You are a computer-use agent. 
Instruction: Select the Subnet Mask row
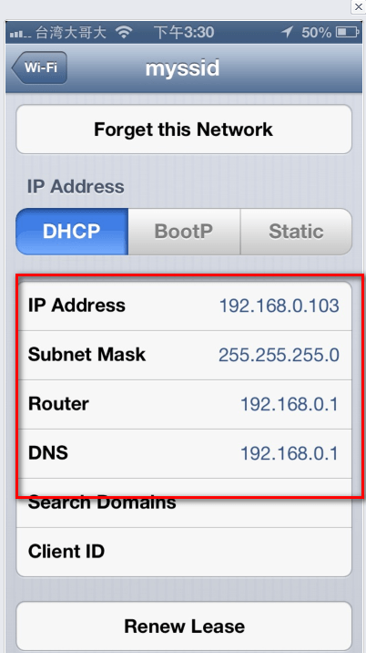click(184, 356)
